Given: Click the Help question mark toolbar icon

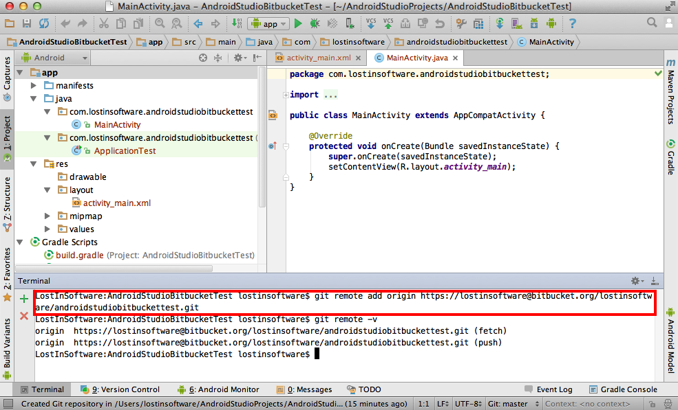Looking at the screenshot, I should [x=572, y=24].
